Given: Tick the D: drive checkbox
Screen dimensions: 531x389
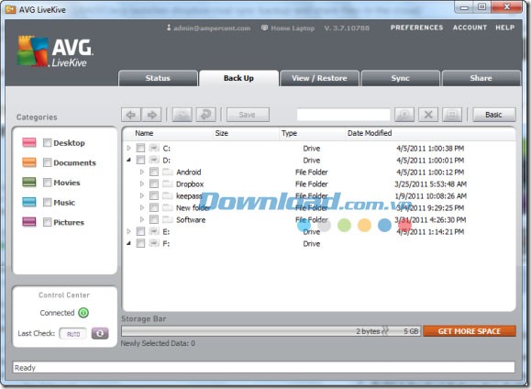Looking at the screenshot, I should click(140, 160).
